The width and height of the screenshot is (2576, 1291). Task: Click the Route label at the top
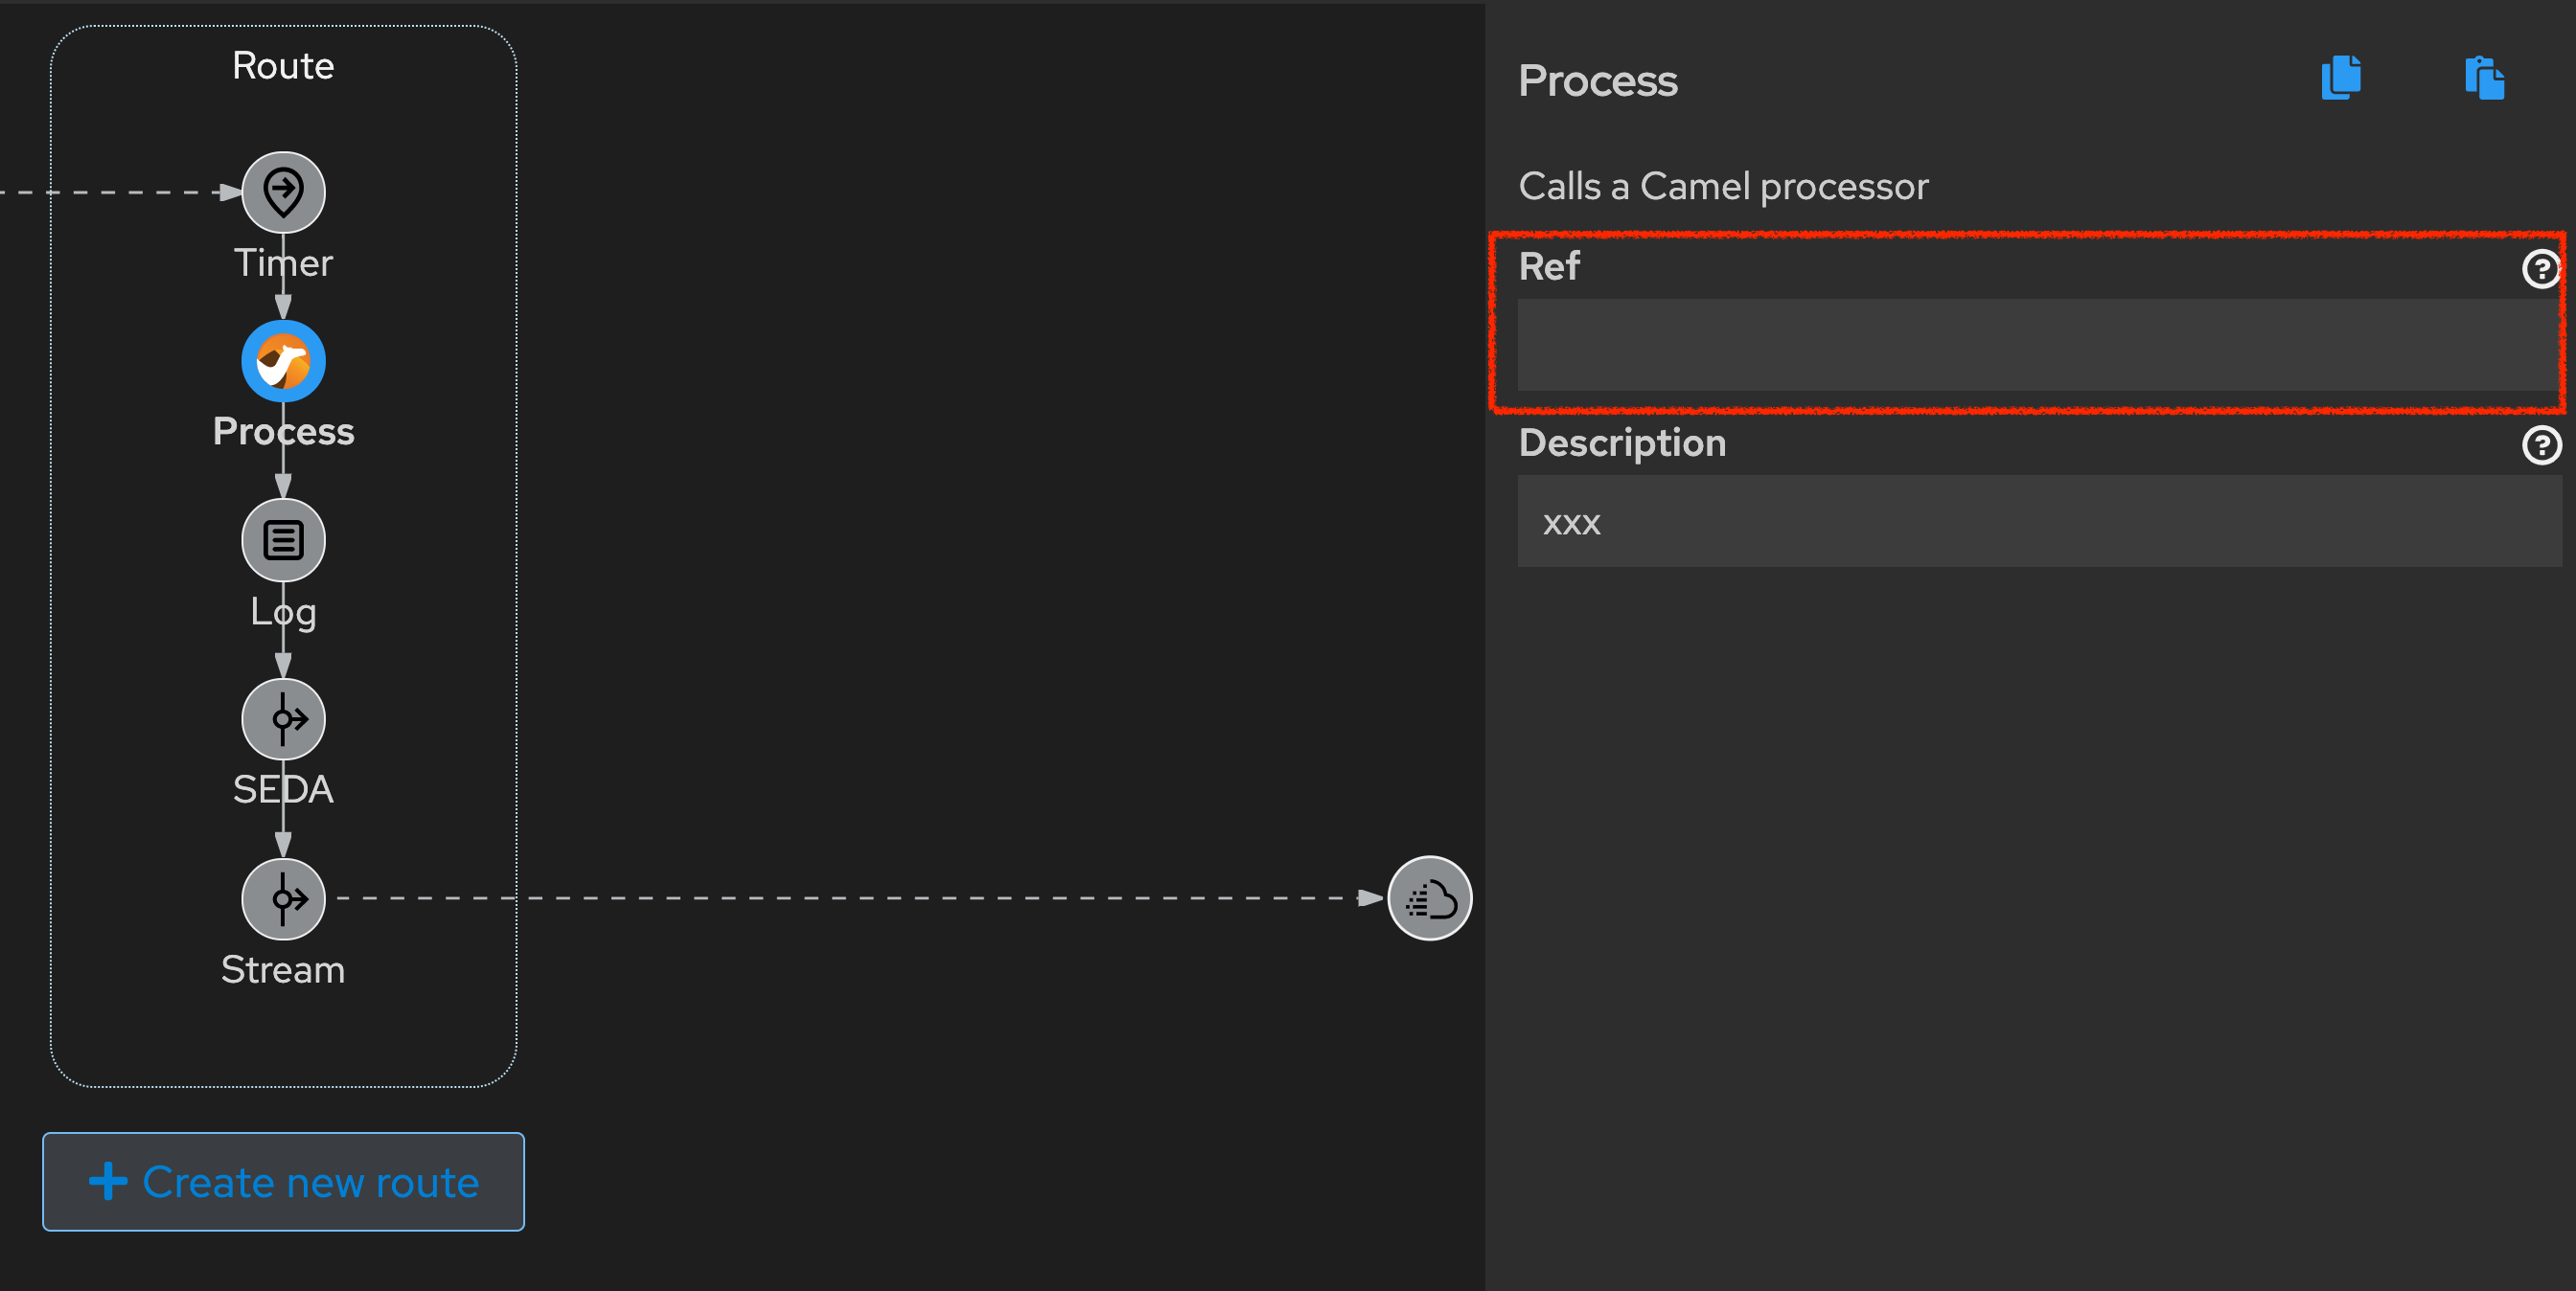pyautogui.click(x=283, y=65)
